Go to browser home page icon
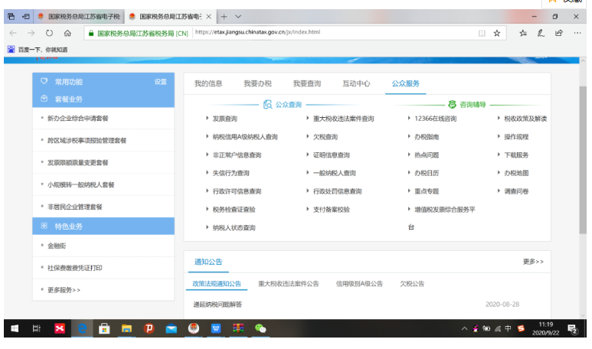 67,33
